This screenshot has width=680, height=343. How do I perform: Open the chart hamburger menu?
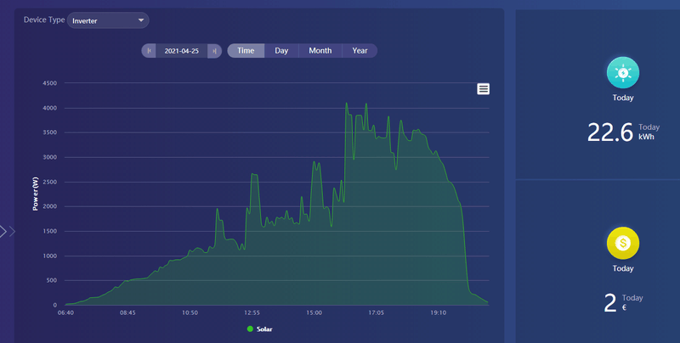coord(483,89)
